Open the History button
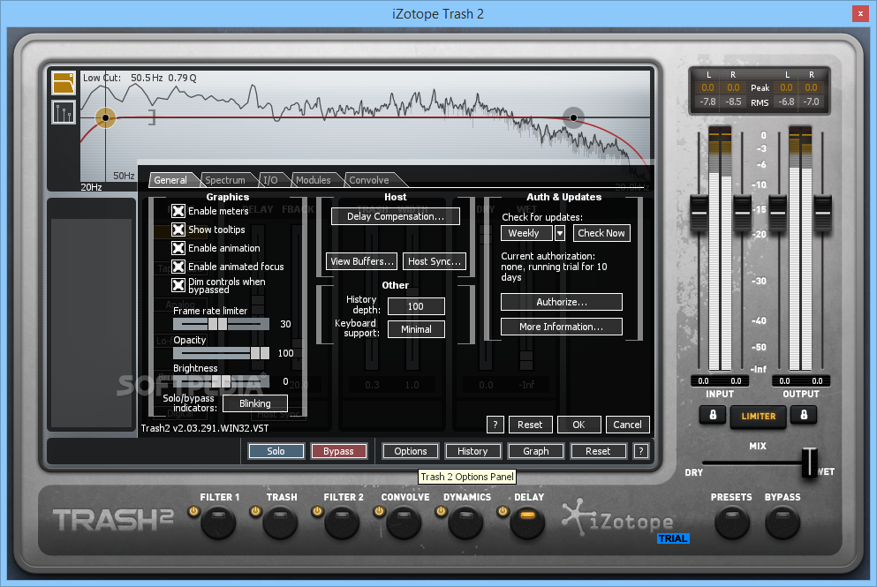Viewport: 877px width, 587px height. 473,451
